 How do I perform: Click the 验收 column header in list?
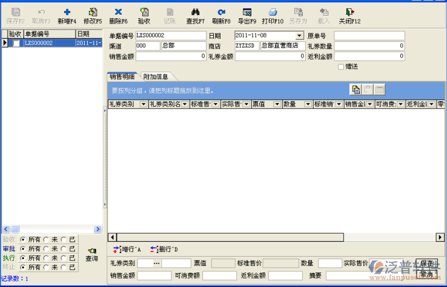[15, 34]
